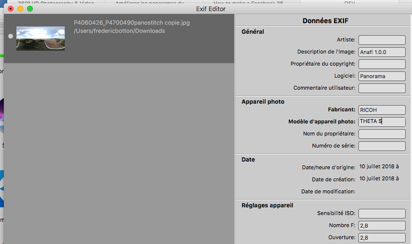Screen dimensions: 412x244
Task: Click the Numéro de série field
Action: coord(382,146)
